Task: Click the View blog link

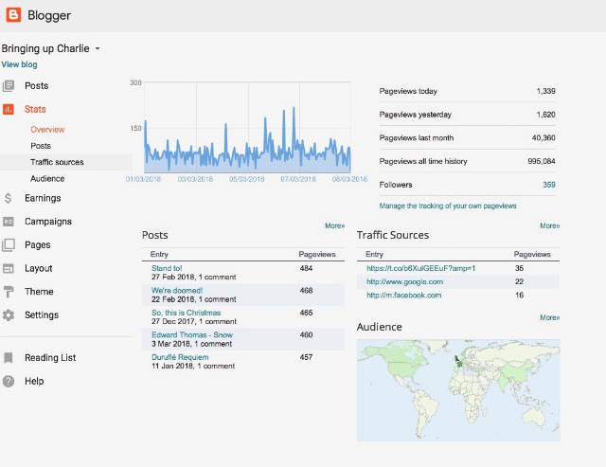Action: (x=19, y=64)
